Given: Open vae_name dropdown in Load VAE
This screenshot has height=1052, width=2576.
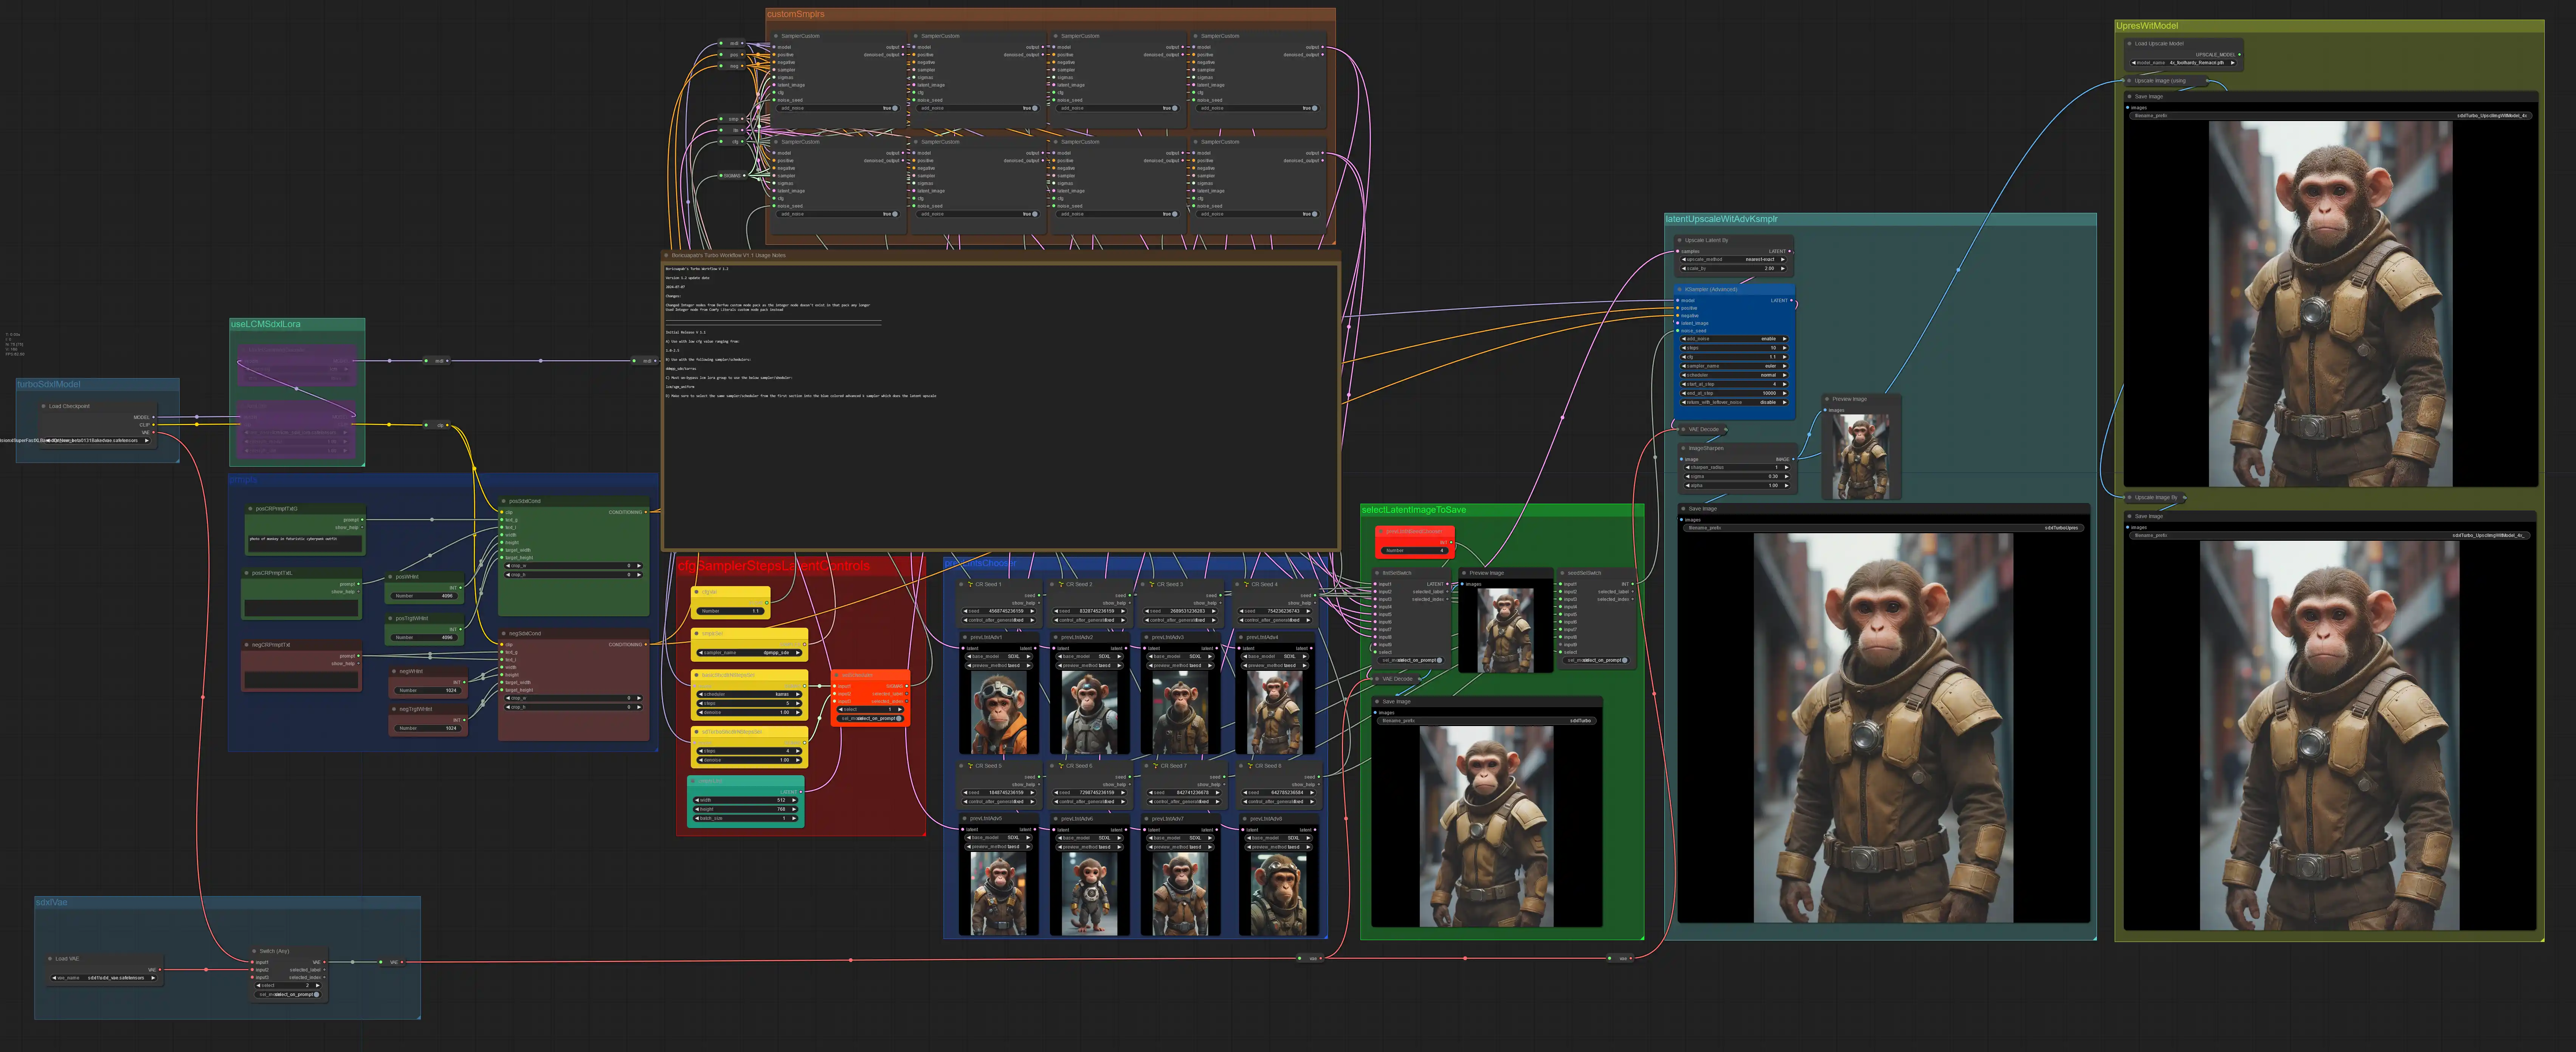Looking at the screenshot, I should 104,978.
